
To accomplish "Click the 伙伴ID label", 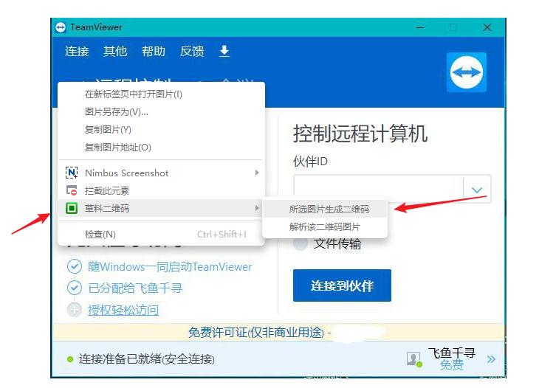I will 310,161.
